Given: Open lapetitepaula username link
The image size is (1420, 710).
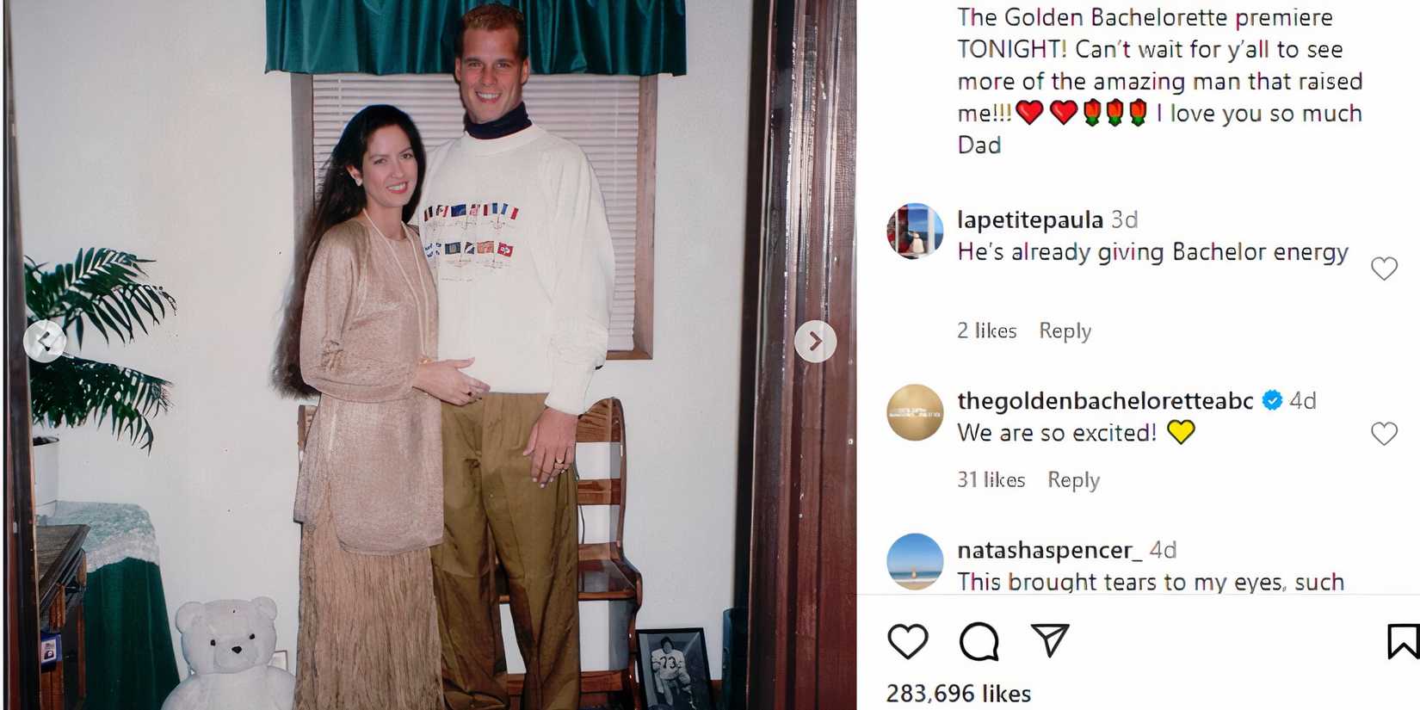Looking at the screenshot, I should coord(1030,220).
